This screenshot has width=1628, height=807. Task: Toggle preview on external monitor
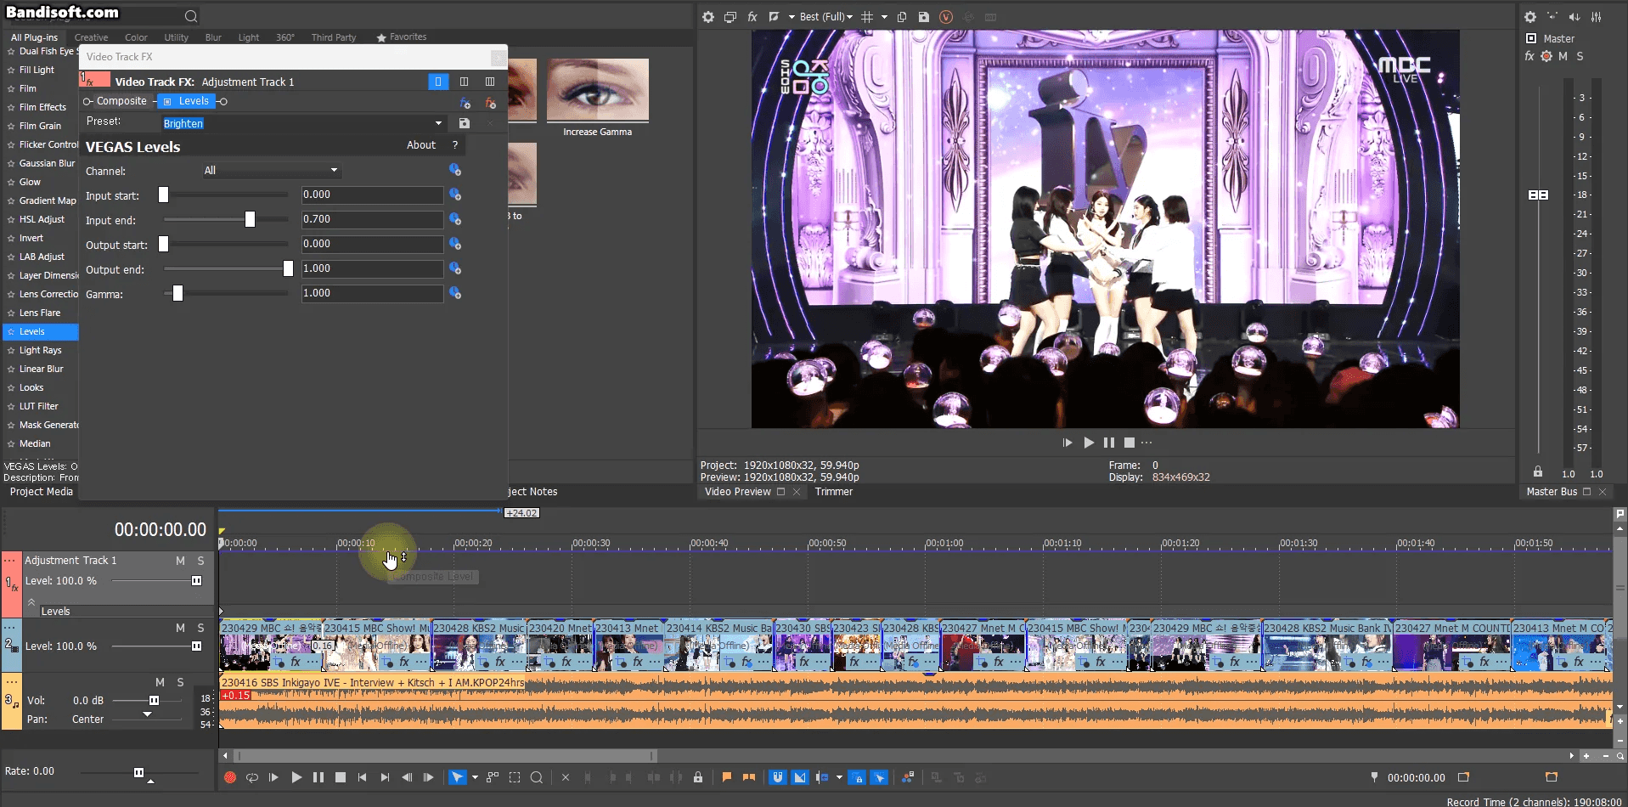730,17
